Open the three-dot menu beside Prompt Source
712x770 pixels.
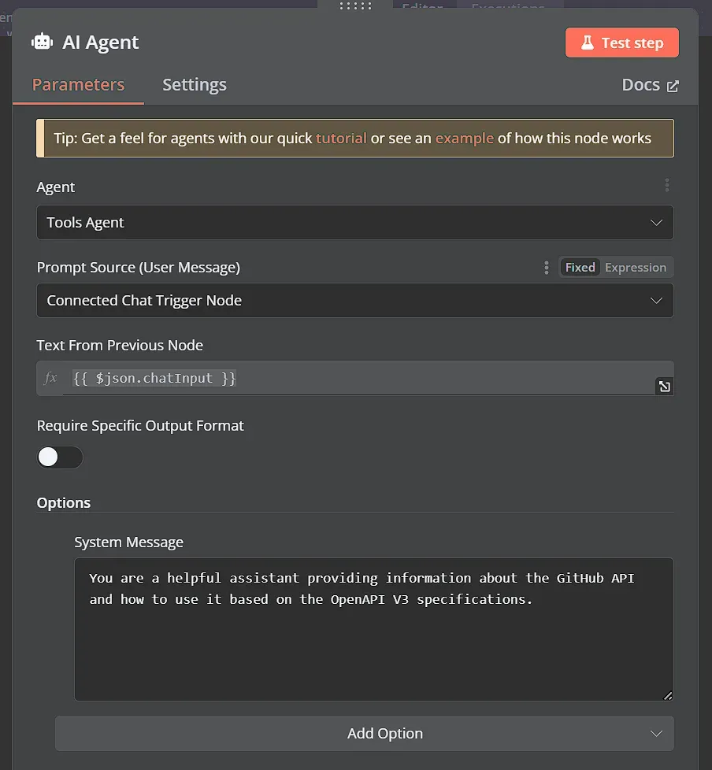(x=547, y=267)
